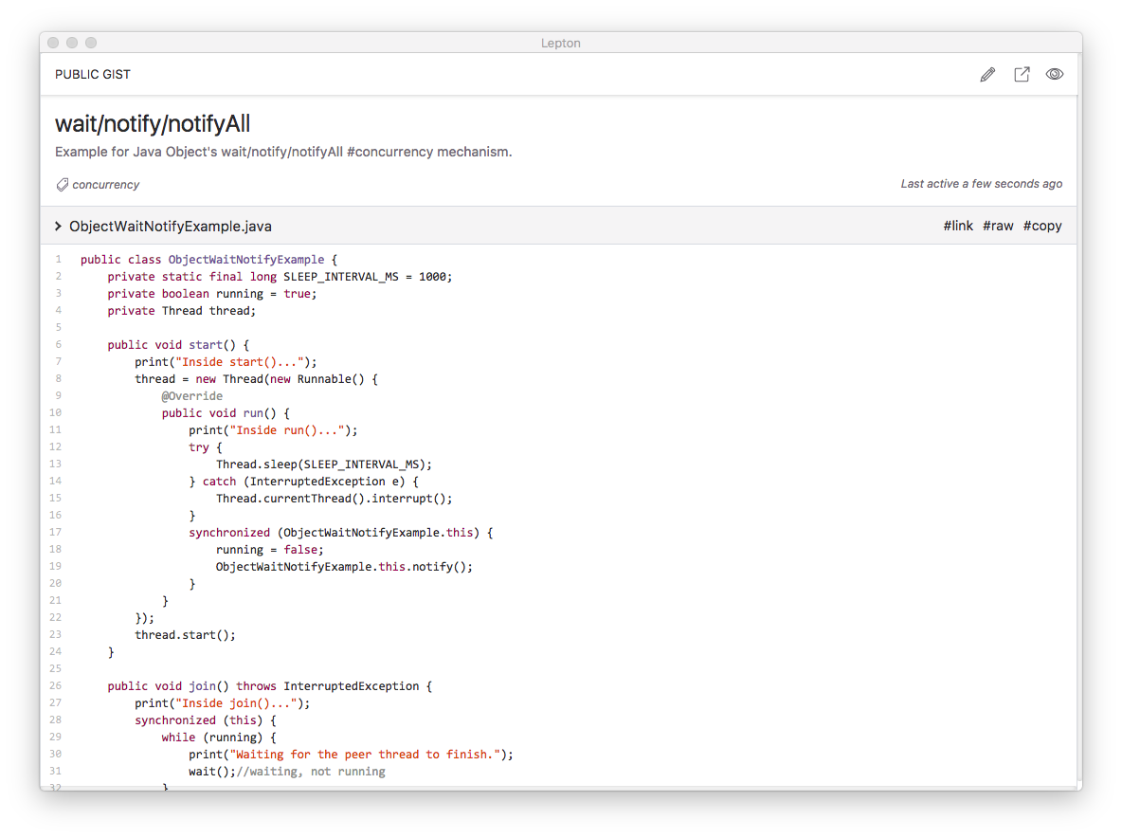Viewport: 1122px width, 838px height.
Task: Click the print("Inside run()...") line
Action: click(x=273, y=430)
